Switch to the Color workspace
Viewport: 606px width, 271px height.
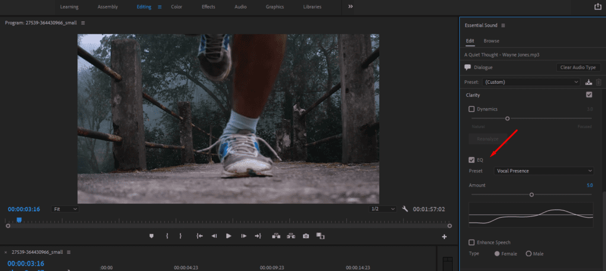[x=176, y=7]
